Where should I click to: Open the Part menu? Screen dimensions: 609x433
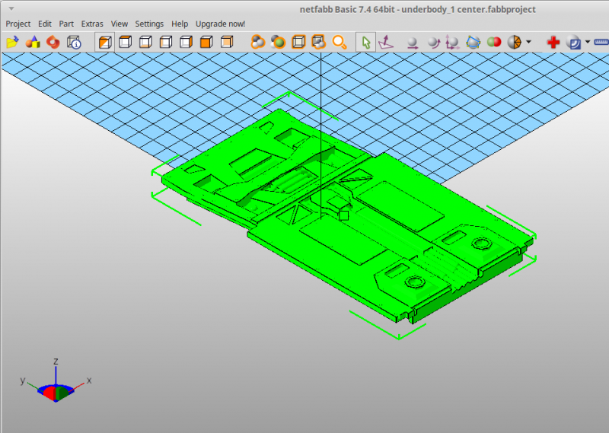point(66,24)
